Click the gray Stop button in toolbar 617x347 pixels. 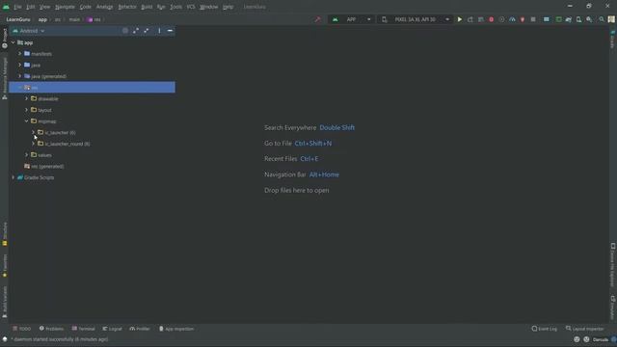tap(533, 19)
